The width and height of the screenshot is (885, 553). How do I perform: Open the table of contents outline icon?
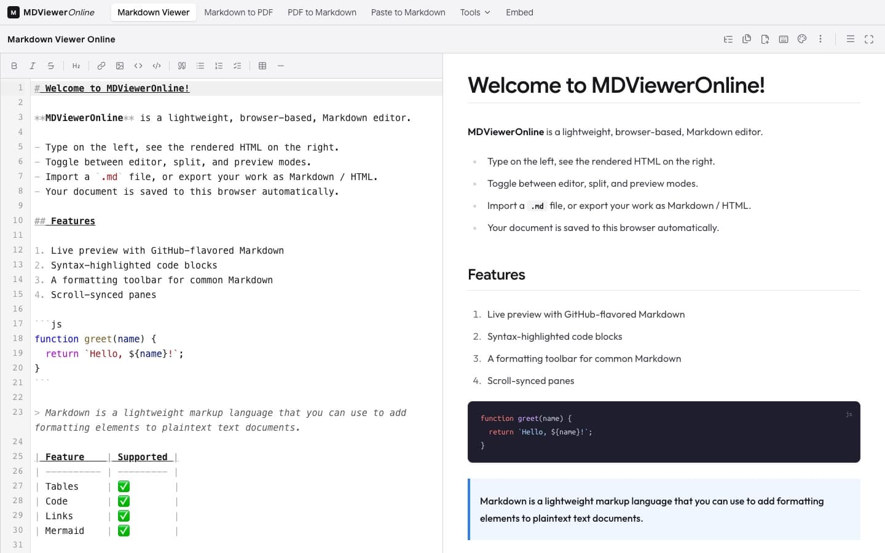(x=728, y=39)
